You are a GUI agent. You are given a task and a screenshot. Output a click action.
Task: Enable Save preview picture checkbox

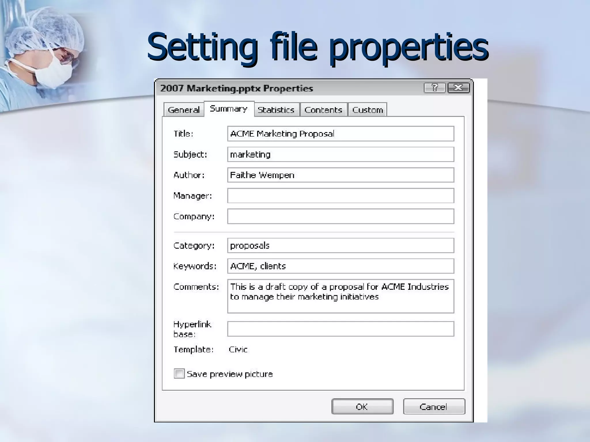point(179,374)
